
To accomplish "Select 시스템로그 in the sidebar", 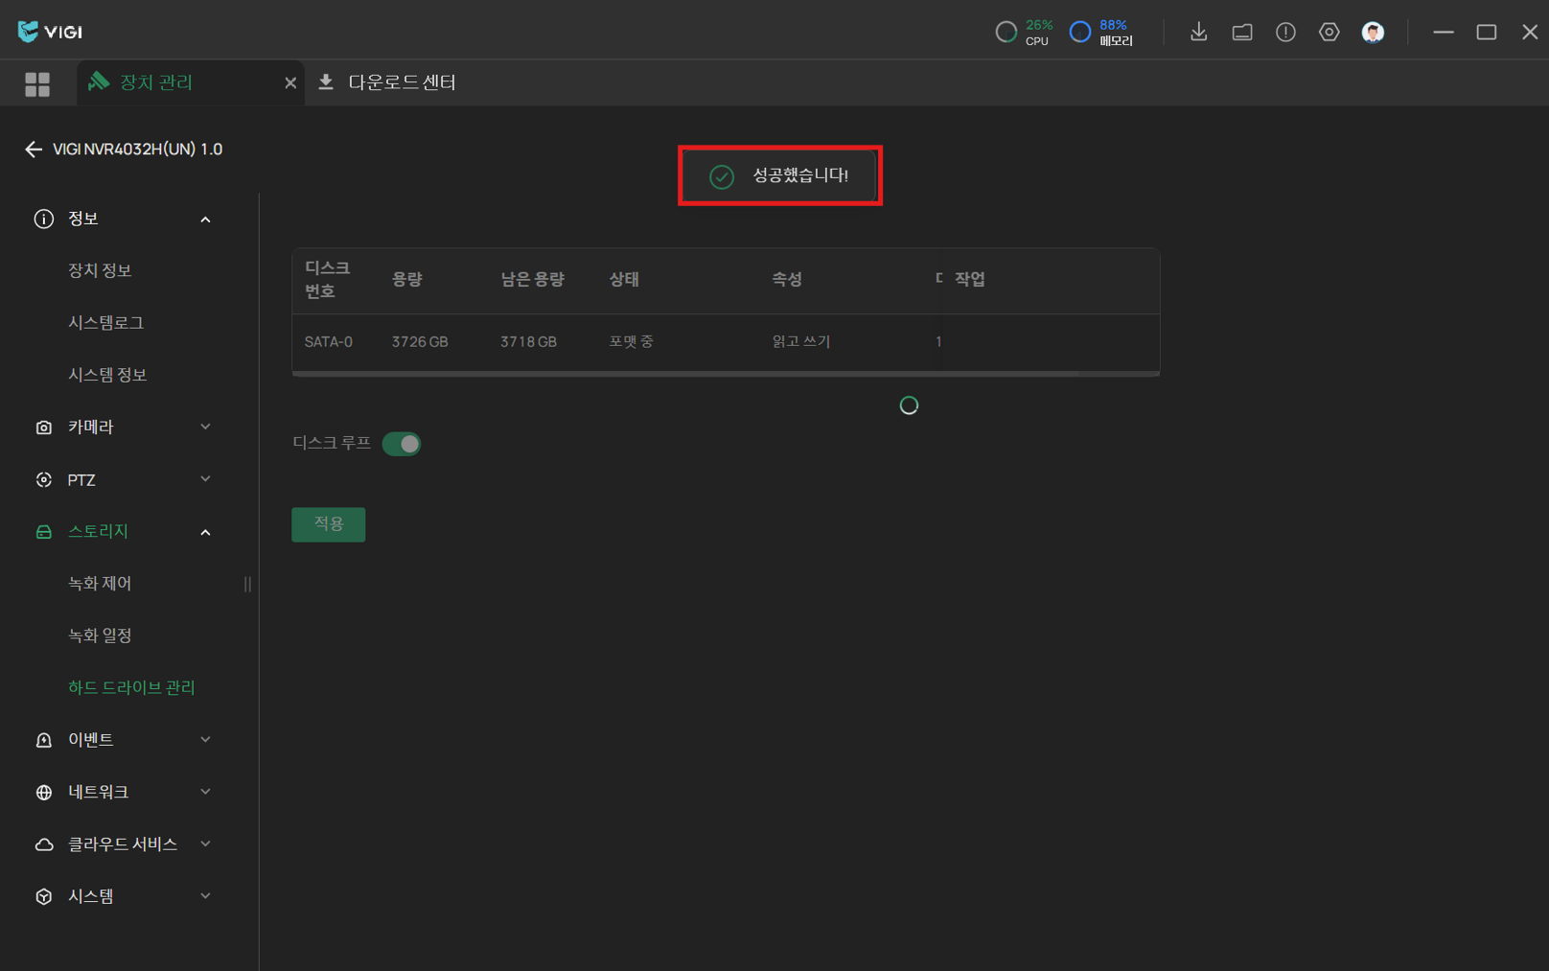I will point(105,323).
